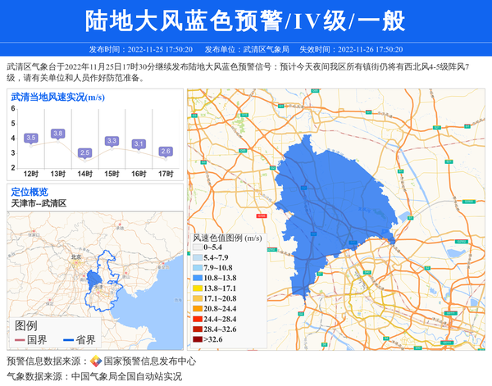This screenshot has height=386, width=492.
Task: Click the 2.5 wind speed marker at 14时
Action: (x=84, y=152)
